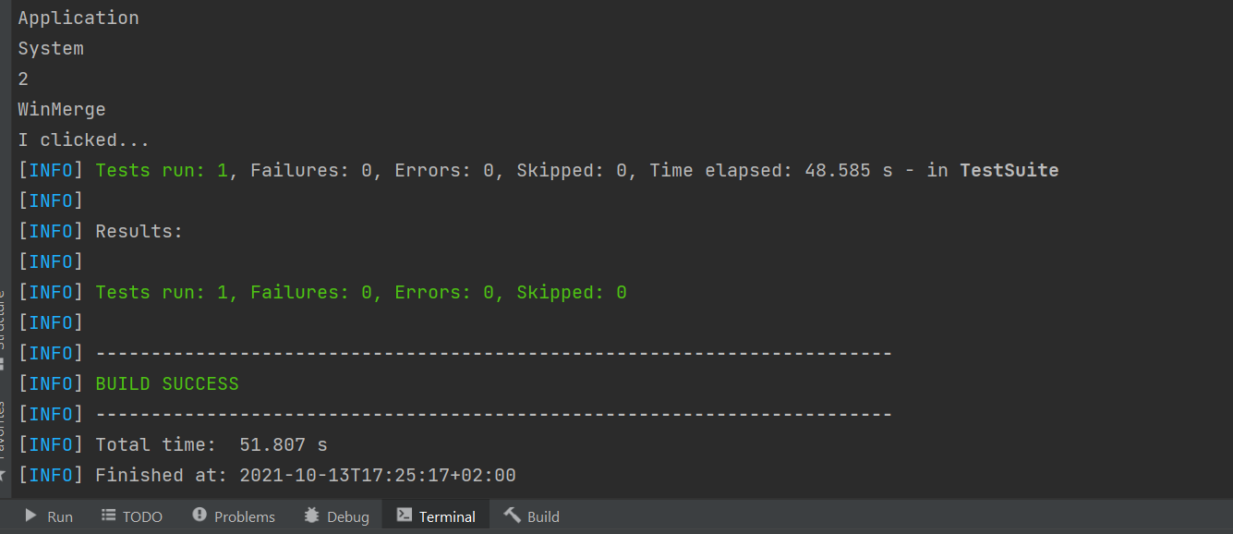Click the Debug bug icon
1233x534 pixels.
pyautogui.click(x=309, y=516)
